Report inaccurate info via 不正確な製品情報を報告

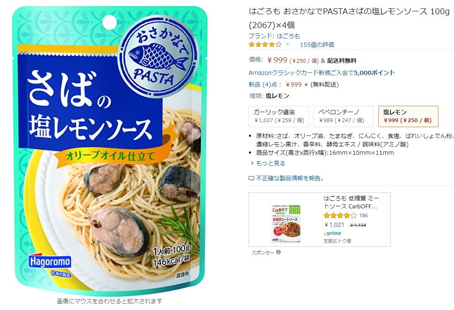(290, 178)
